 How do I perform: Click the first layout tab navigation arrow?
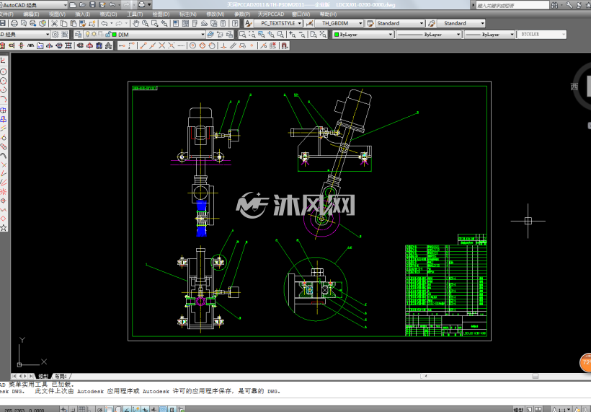14,376
